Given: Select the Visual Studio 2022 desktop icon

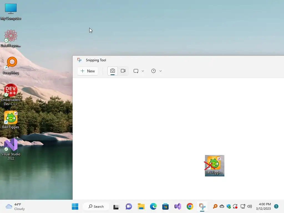Looking at the screenshot, I should point(11,149).
